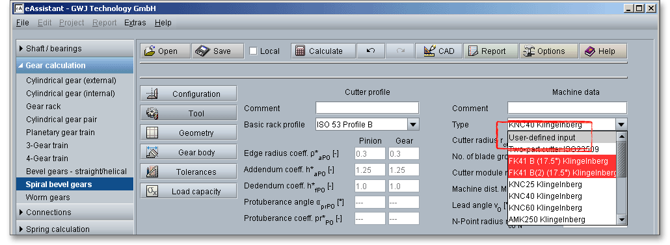Open Options with the tools icon

(x=529, y=51)
